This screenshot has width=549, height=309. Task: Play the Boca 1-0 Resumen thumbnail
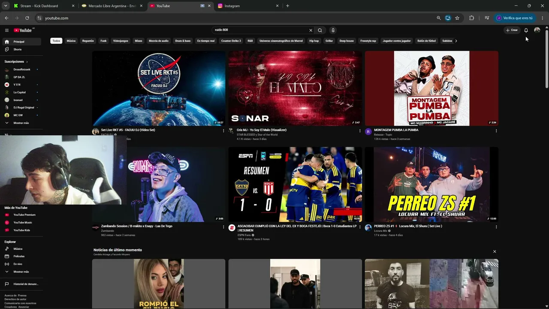click(295, 185)
